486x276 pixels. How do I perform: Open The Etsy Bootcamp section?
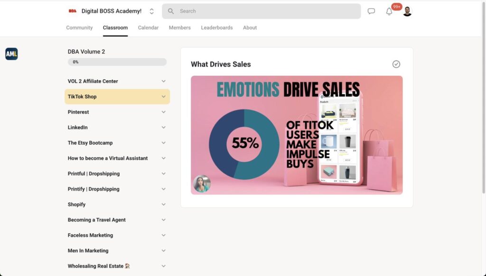click(117, 143)
